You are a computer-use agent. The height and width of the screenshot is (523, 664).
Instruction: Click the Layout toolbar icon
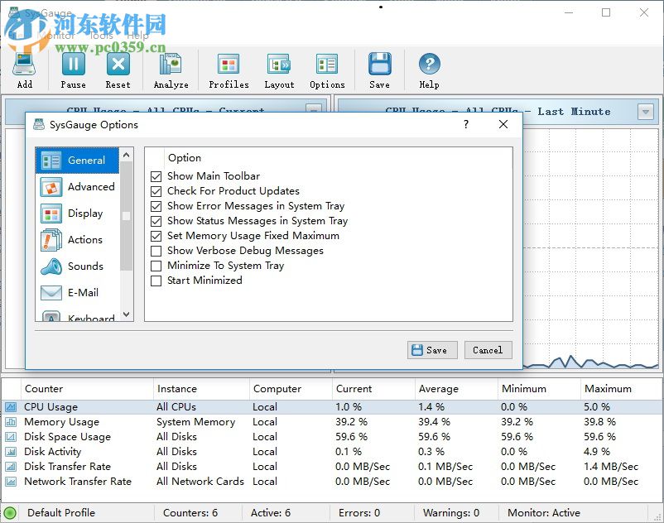click(x=279, y=70)
